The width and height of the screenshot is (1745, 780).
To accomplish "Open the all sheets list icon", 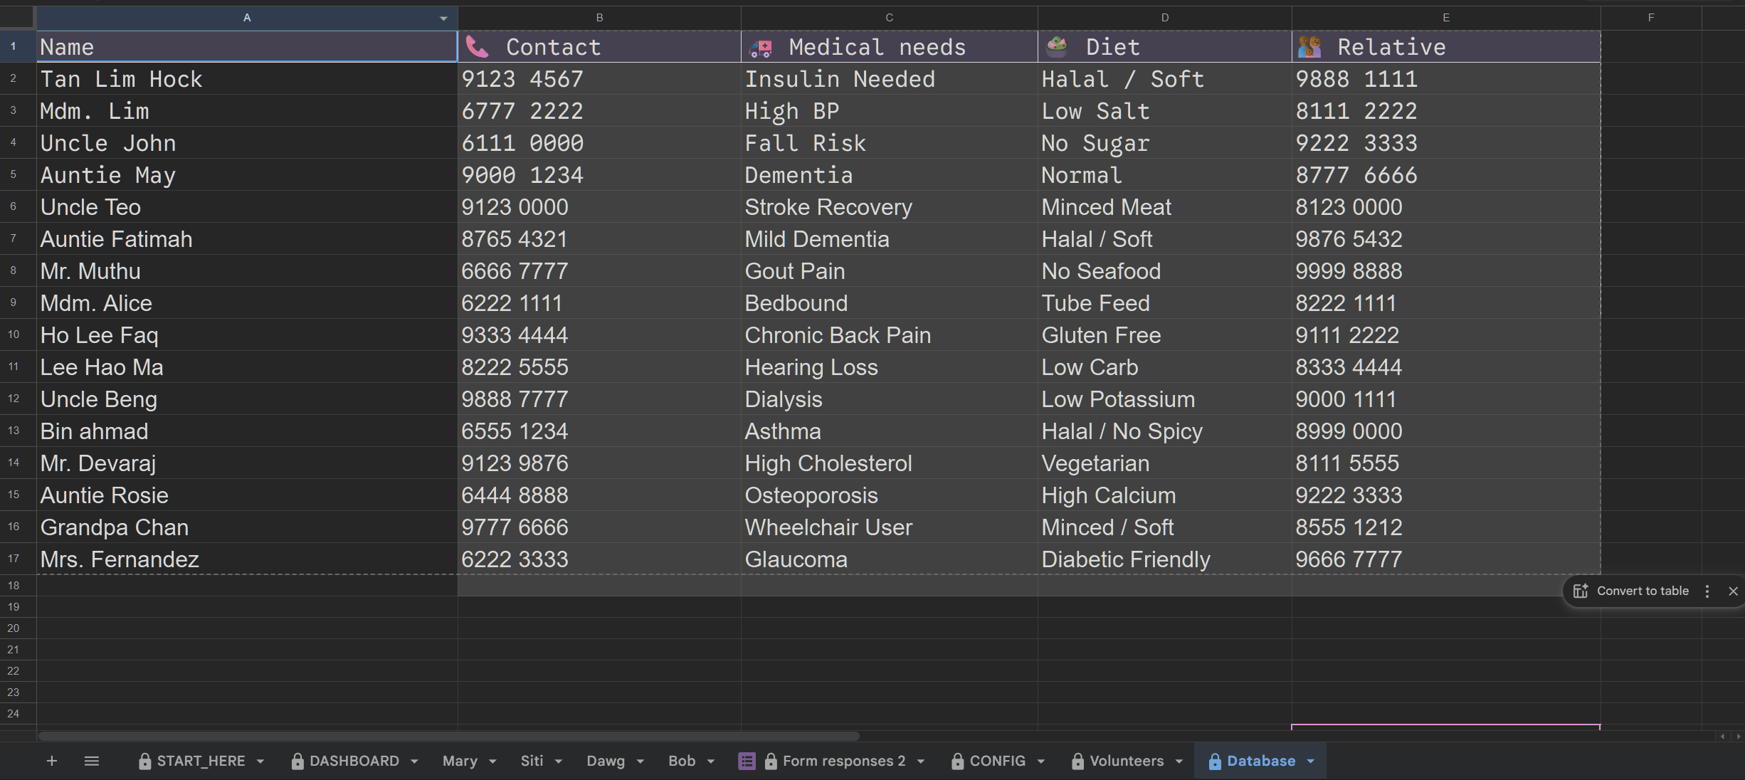I will point(91,761).
